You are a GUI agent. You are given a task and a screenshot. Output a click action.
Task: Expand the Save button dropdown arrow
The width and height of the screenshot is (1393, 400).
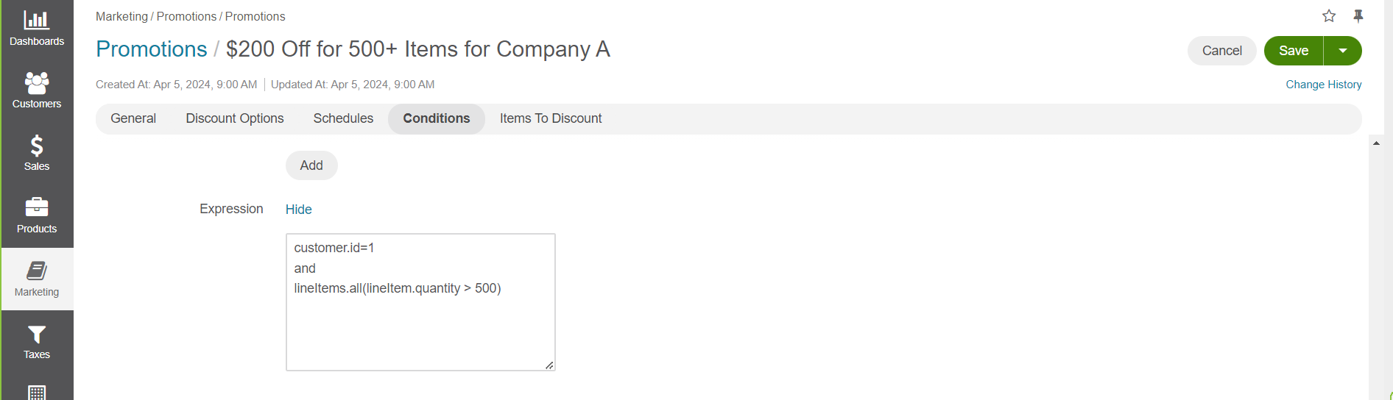1343,51
